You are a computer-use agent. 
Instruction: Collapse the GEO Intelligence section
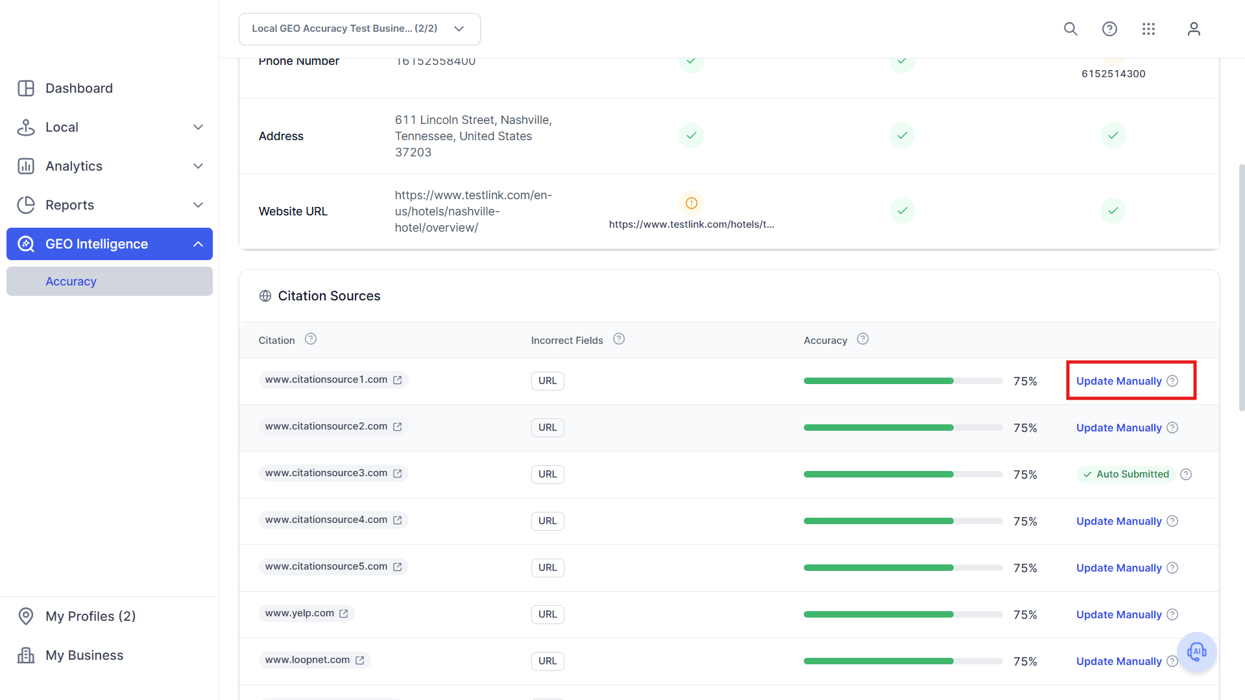point(198,244)
